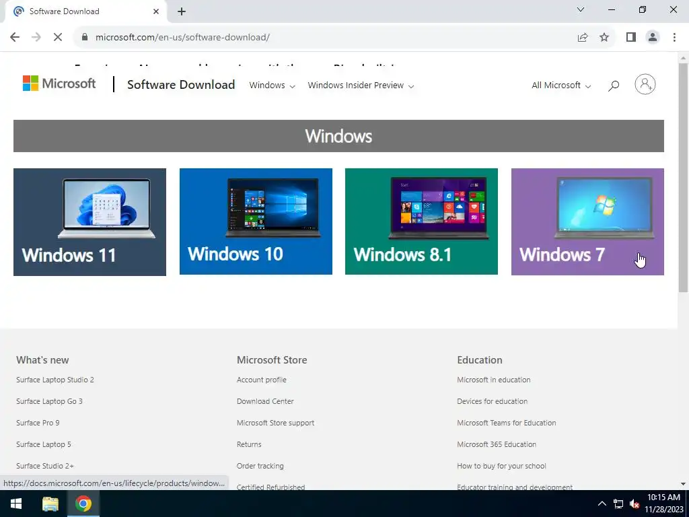
Task: Open the Chrome three-dot menu
Action: pos(674,38)
